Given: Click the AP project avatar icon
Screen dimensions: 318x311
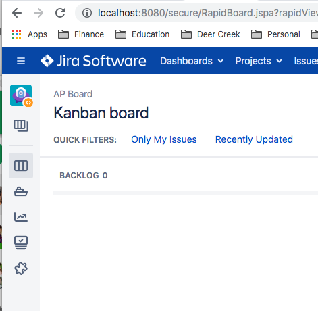Looking at the screenshot, I should pos(21,95).
